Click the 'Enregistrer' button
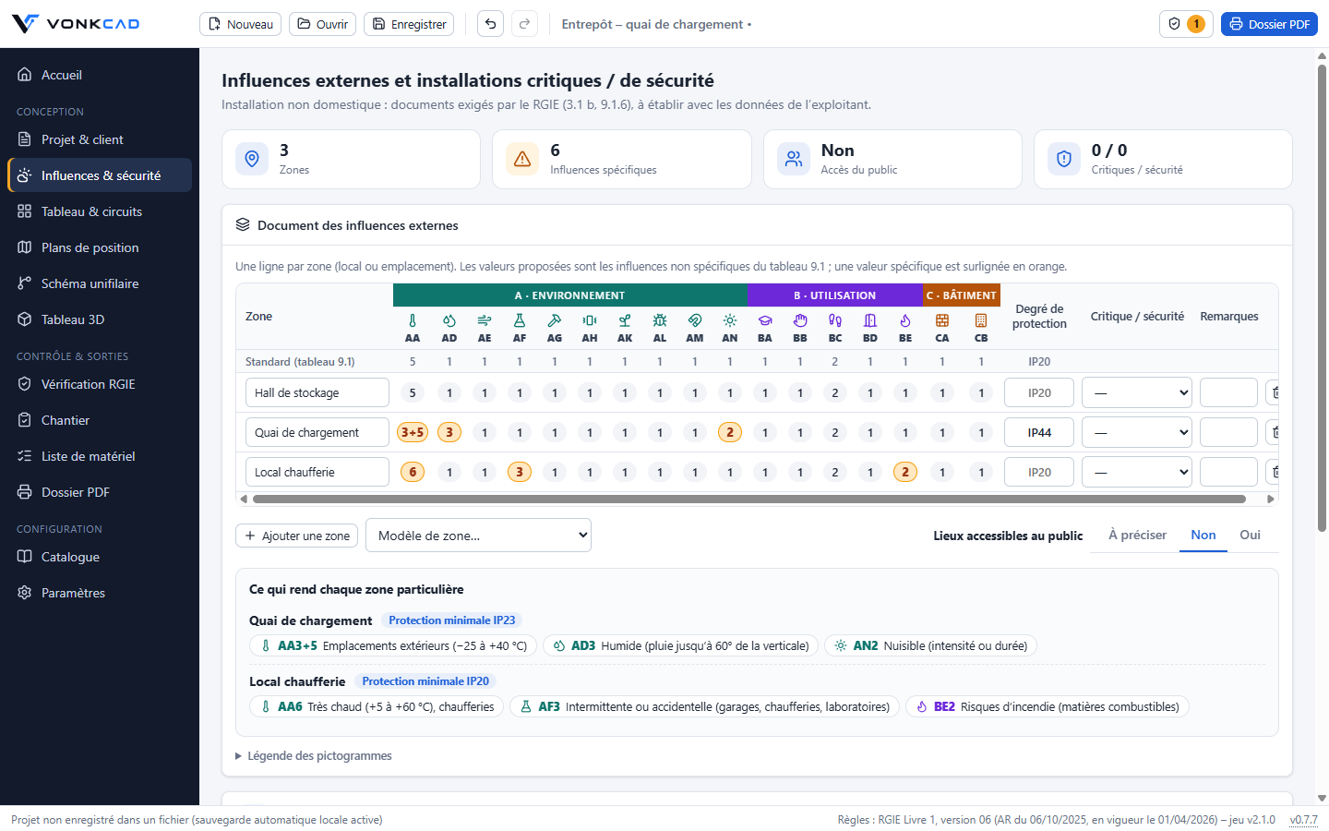Viewport: 1329px width, 831px height. 409,24
